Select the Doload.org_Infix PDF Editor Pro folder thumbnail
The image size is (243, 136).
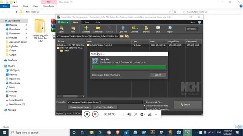click(40, 30)
